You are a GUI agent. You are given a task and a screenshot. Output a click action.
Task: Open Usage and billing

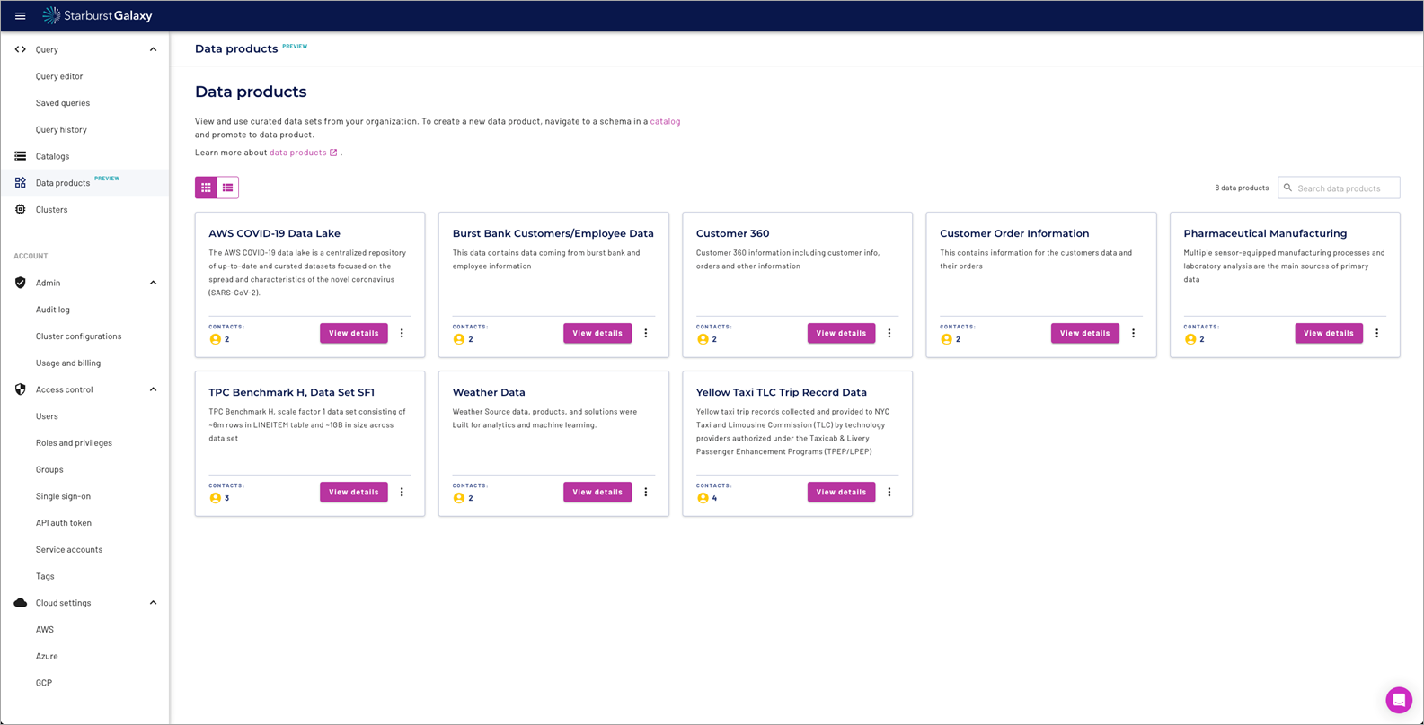pos(68,362)
